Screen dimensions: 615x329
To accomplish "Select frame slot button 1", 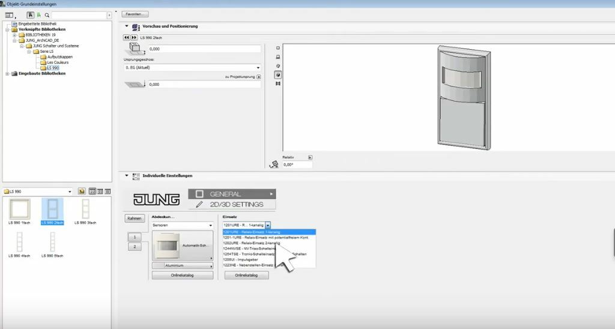I will 135,237.
